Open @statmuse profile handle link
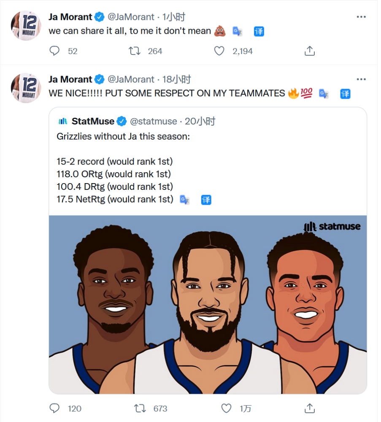The image size is (381, 422). pos(153,122)
